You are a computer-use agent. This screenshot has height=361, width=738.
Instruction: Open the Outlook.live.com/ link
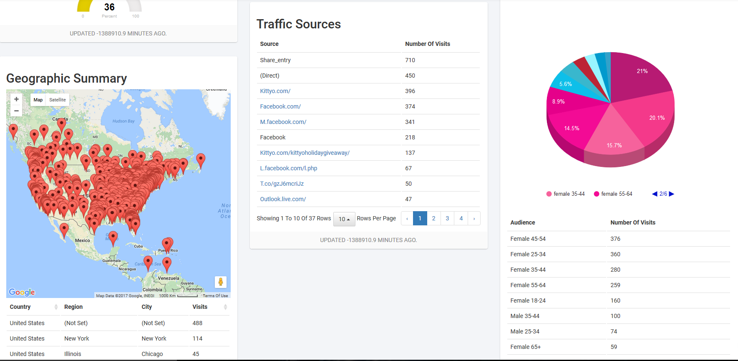(283, 199)
